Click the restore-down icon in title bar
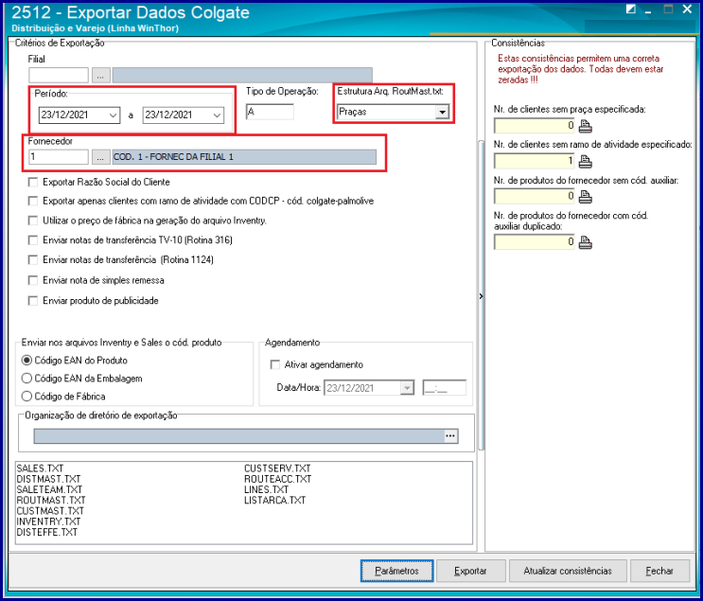Screen dimensions: 703x601 630,9
